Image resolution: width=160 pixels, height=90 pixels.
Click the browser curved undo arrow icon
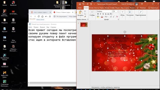pyautogui.click(x=46, y=16)
